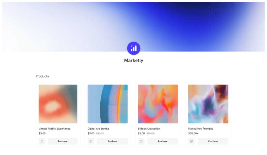Screen dimensions: 267x155
Task: Click the Digital Art Bundle title
Action: pyautogui.click(x=98, y=129)
